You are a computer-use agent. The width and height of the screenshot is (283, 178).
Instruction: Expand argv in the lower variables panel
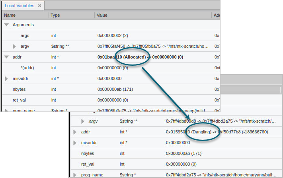(83, 121)
